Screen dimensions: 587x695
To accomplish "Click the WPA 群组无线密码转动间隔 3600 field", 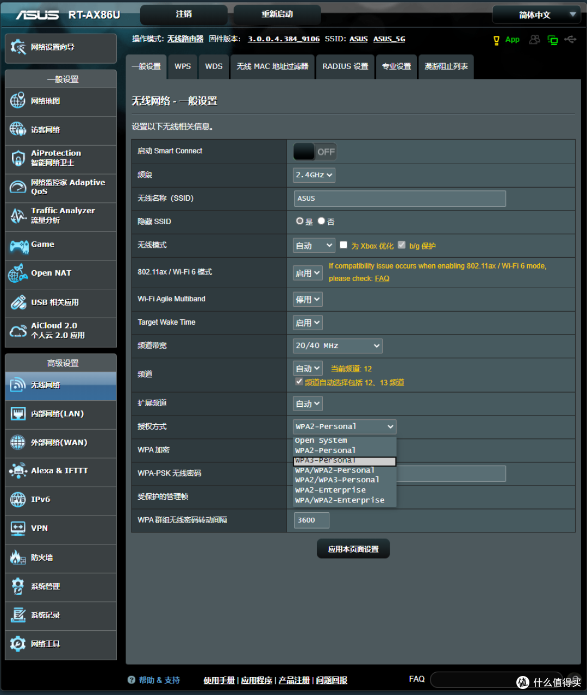I will tap(311, 520).
